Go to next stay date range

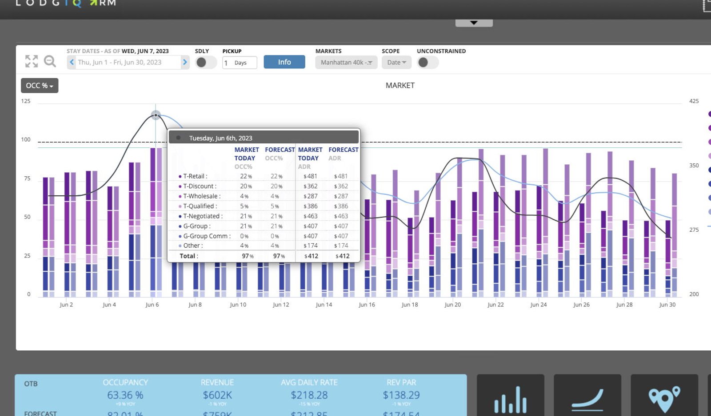[x=185, y=62]
